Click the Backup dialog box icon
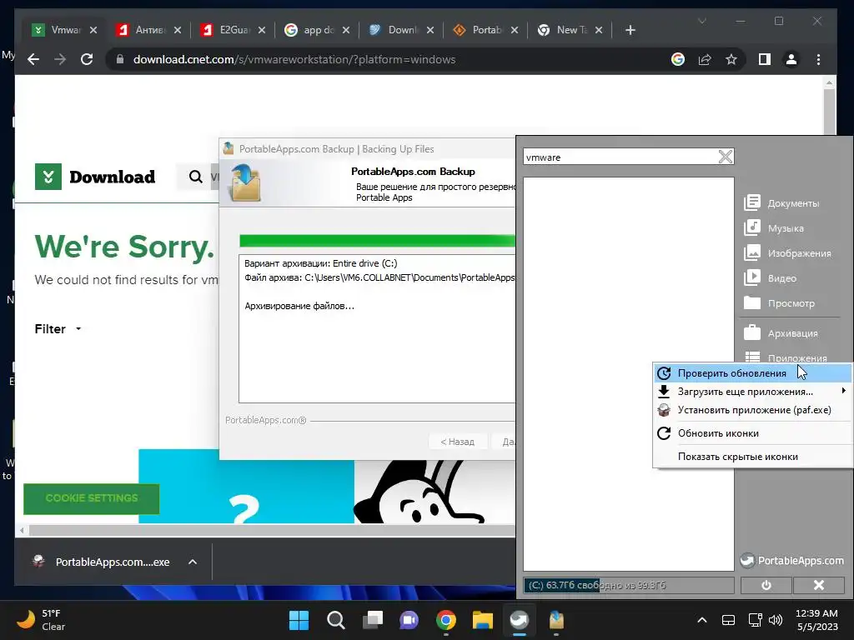This screenshot has width=854, height=640. pos(246,184)
